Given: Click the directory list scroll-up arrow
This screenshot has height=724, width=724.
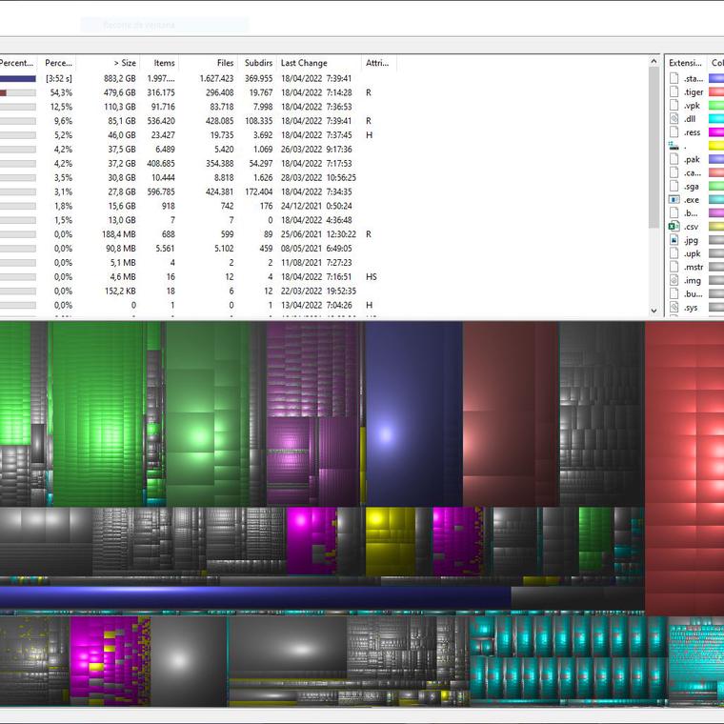Looking at the screenshot, I should 654,62.
